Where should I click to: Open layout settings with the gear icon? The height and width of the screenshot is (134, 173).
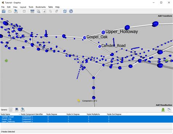(71, 11)
